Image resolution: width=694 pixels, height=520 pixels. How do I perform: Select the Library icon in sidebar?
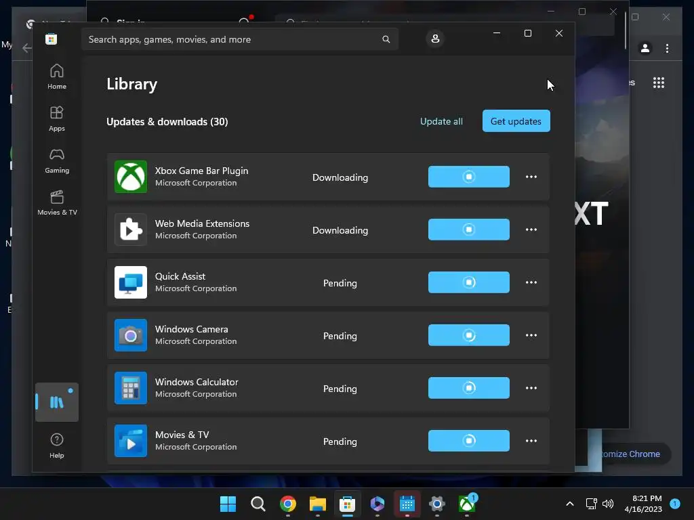(57, 402)
